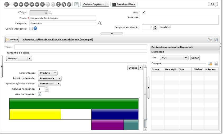223x134 pixels.
Task: Open the Evento dropdown
Action: pyautogui.click(x=135, y=68)
